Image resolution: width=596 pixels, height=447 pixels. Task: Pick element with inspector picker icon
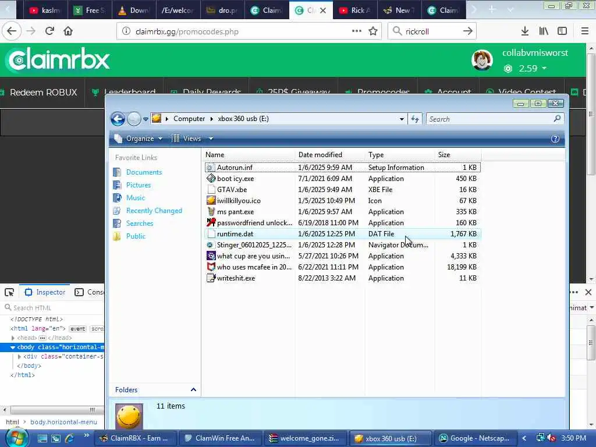click(9, 292)
